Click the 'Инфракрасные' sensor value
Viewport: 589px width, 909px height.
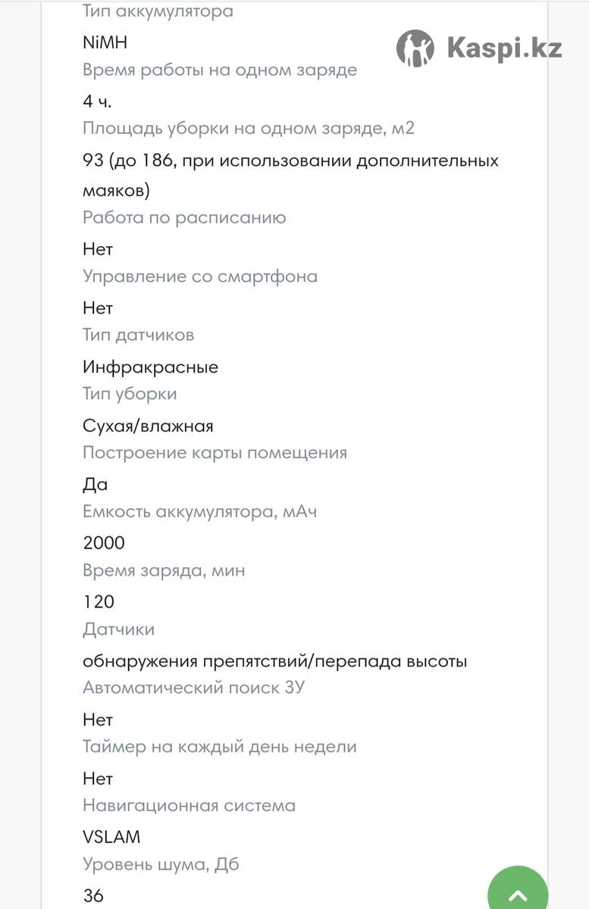(150, 367)
